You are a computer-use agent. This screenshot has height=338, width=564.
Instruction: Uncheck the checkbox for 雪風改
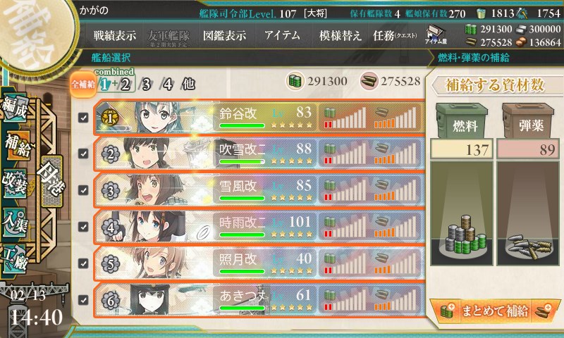pyautogui.click(x=83, y=190)
